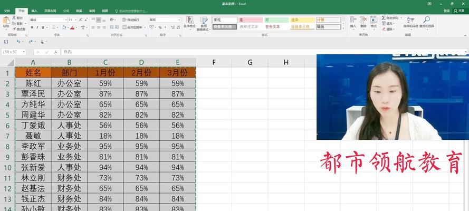Apply the 警告文本 cell style
The height and width of the screenshot is (211, 469).
point(276,27)
